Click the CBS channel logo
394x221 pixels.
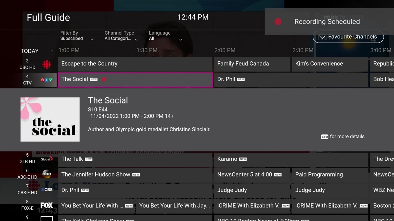47,189
